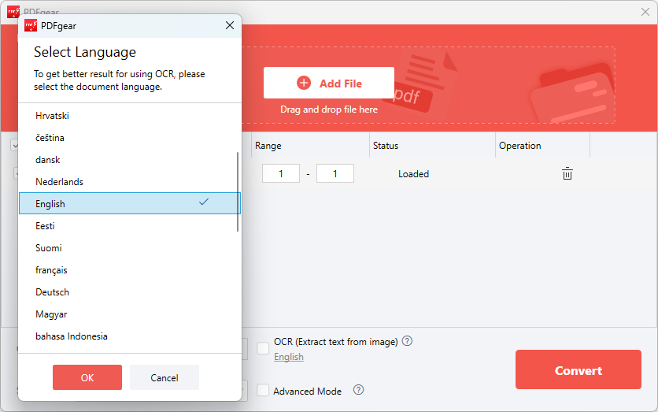658x412 pixels.
Task: Select the English language row
Action: [x=130, y=203]
